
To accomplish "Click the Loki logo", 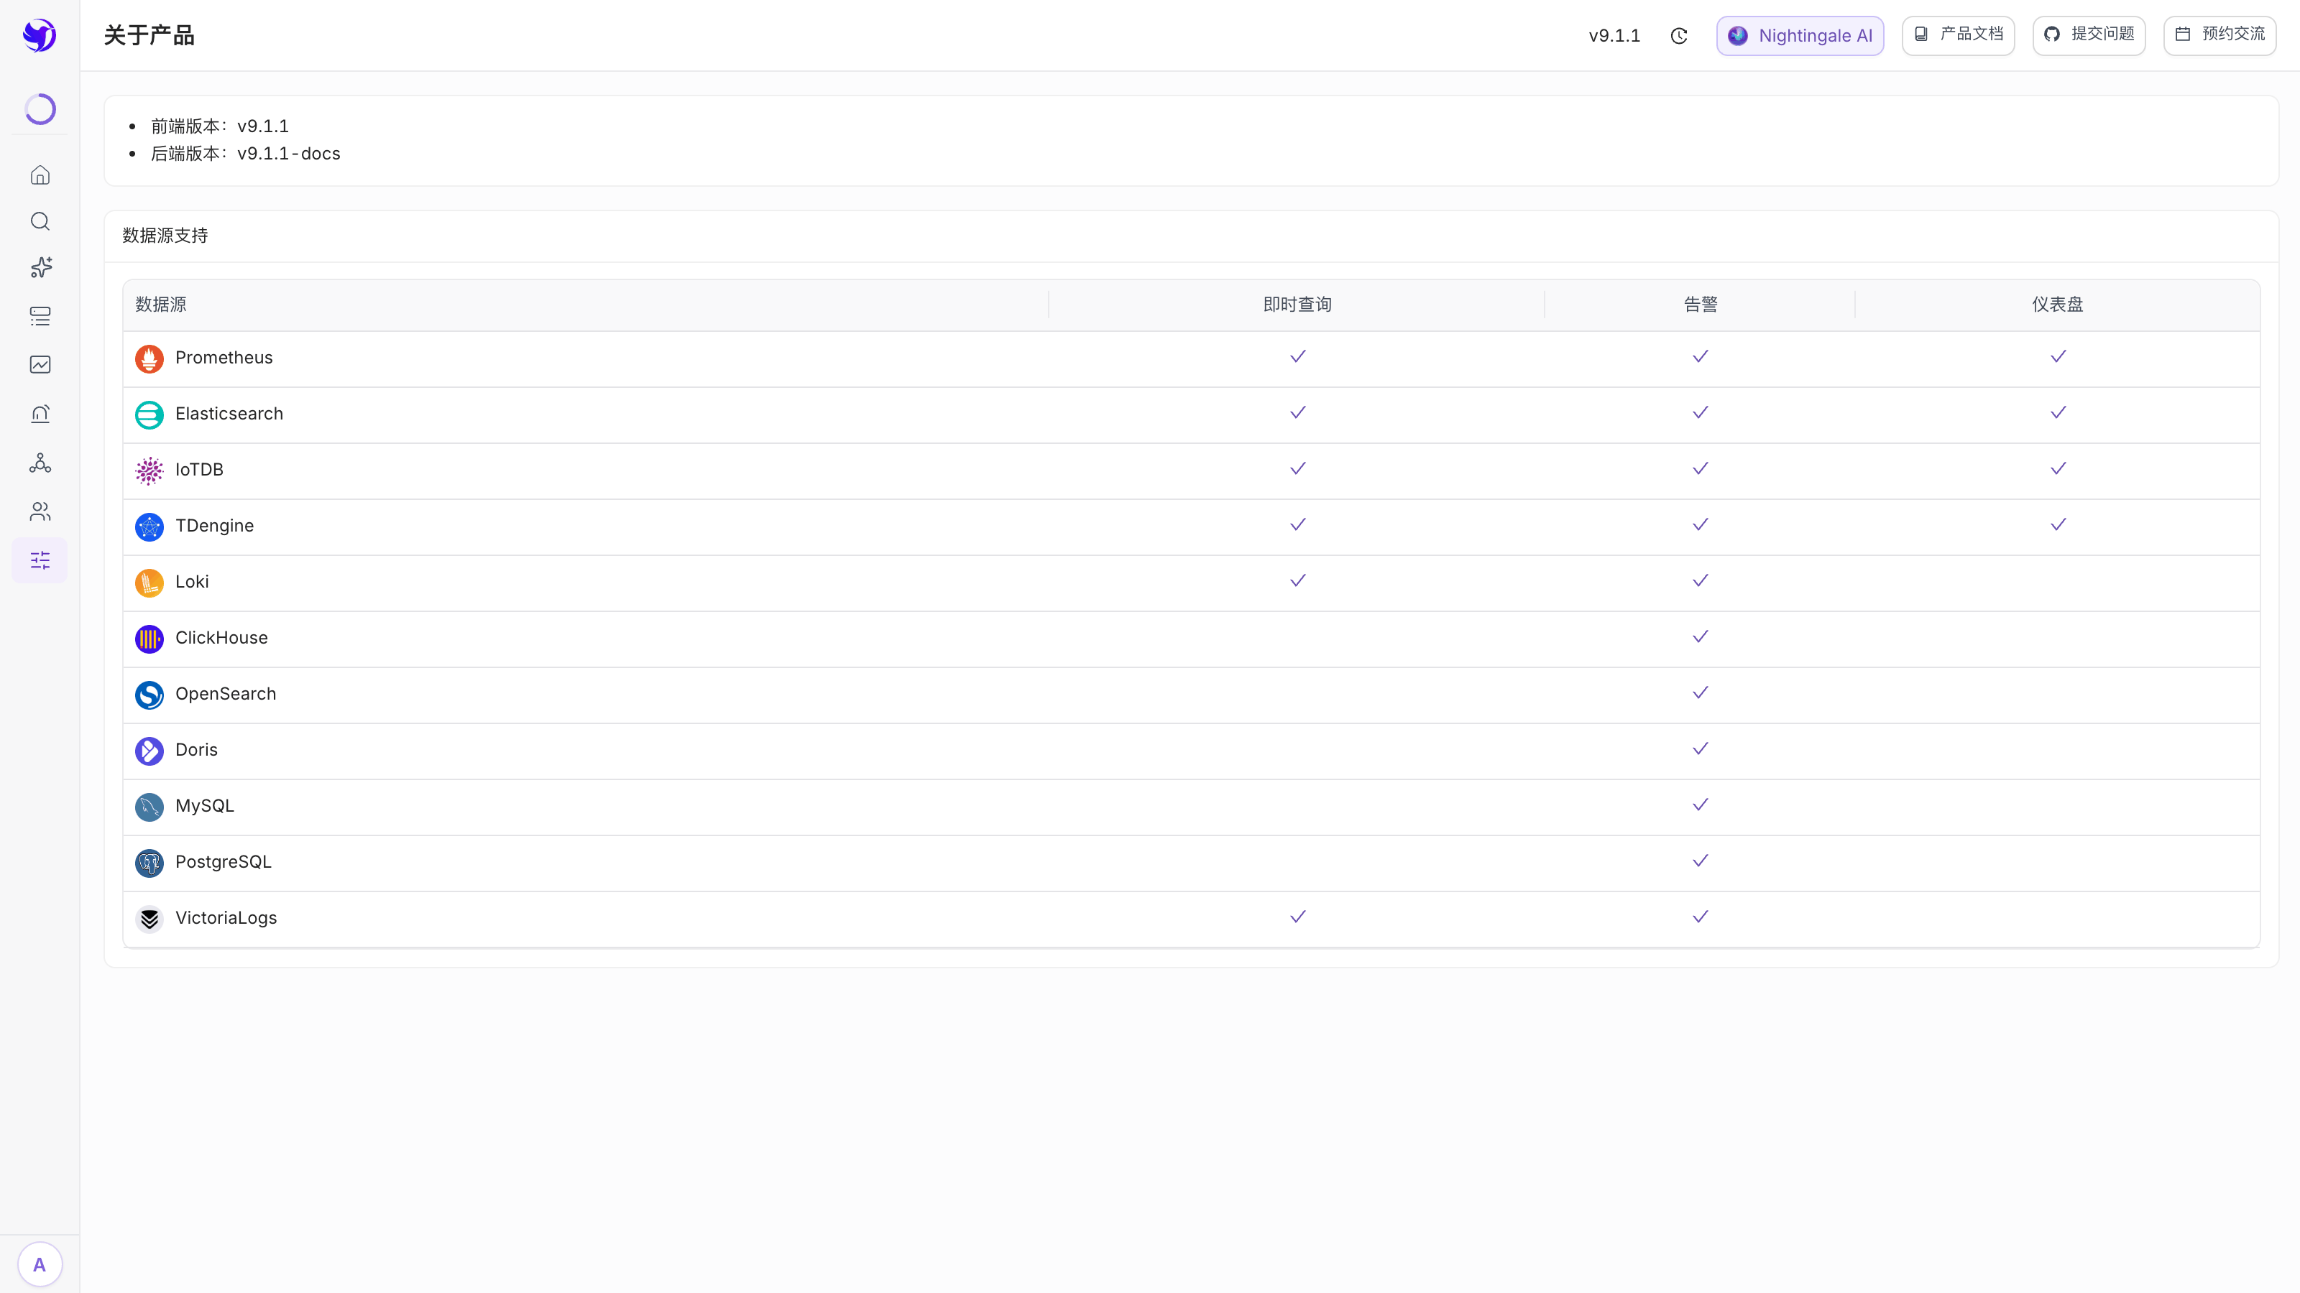I will pyautogui.click(x=149, y=583).
